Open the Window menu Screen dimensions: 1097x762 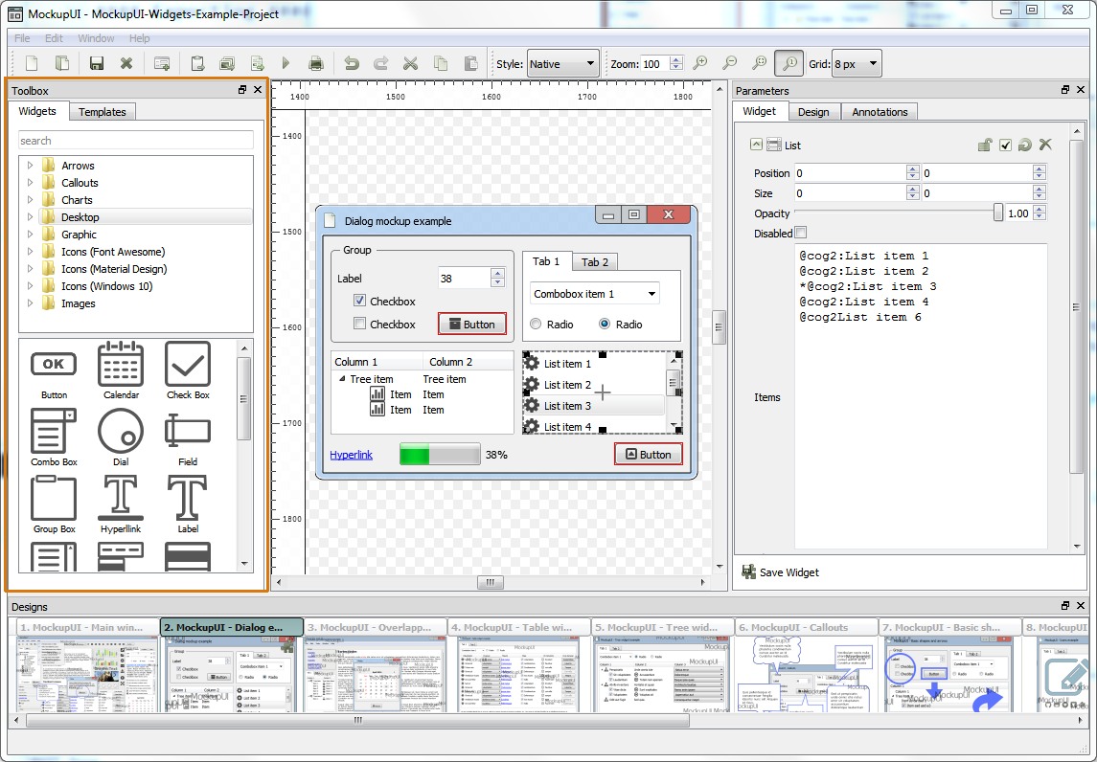pos(96,37)
